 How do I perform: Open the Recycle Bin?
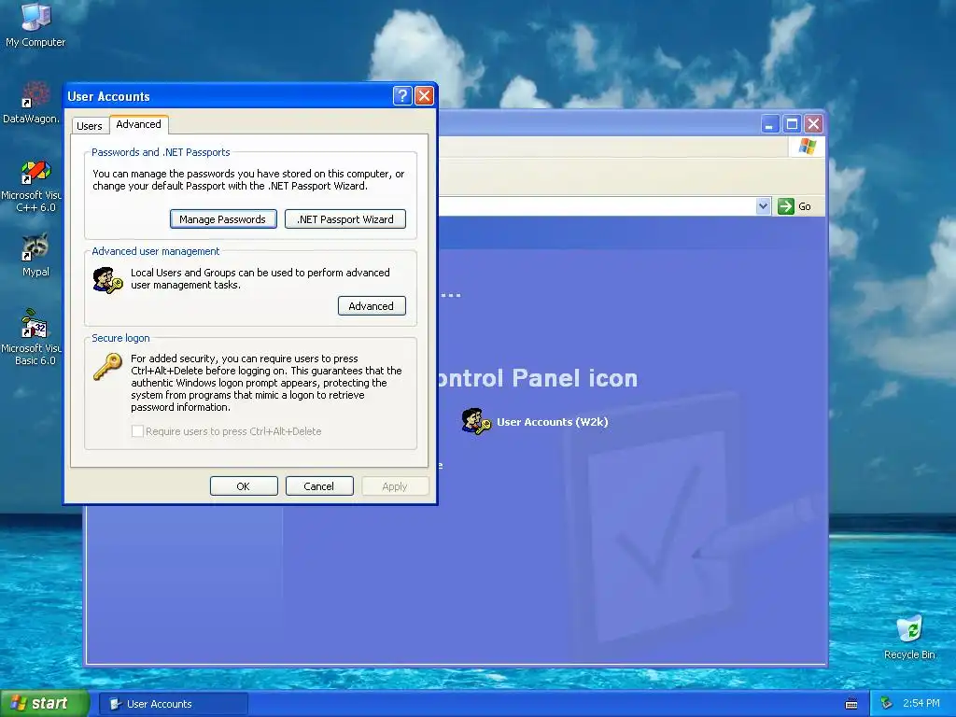tap(909, 637)
